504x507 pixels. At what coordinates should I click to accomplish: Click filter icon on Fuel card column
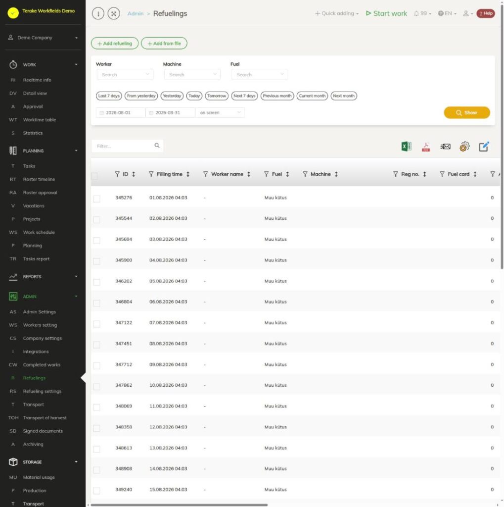tap(442, 174)
